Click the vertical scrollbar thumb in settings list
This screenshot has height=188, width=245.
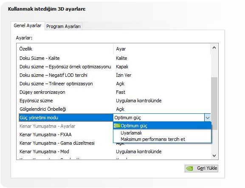coord(214,103)
